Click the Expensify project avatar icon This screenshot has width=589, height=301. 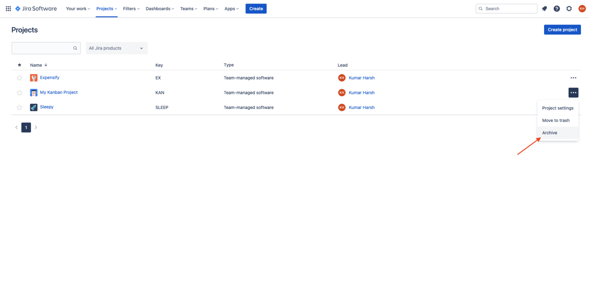(33, 78)
